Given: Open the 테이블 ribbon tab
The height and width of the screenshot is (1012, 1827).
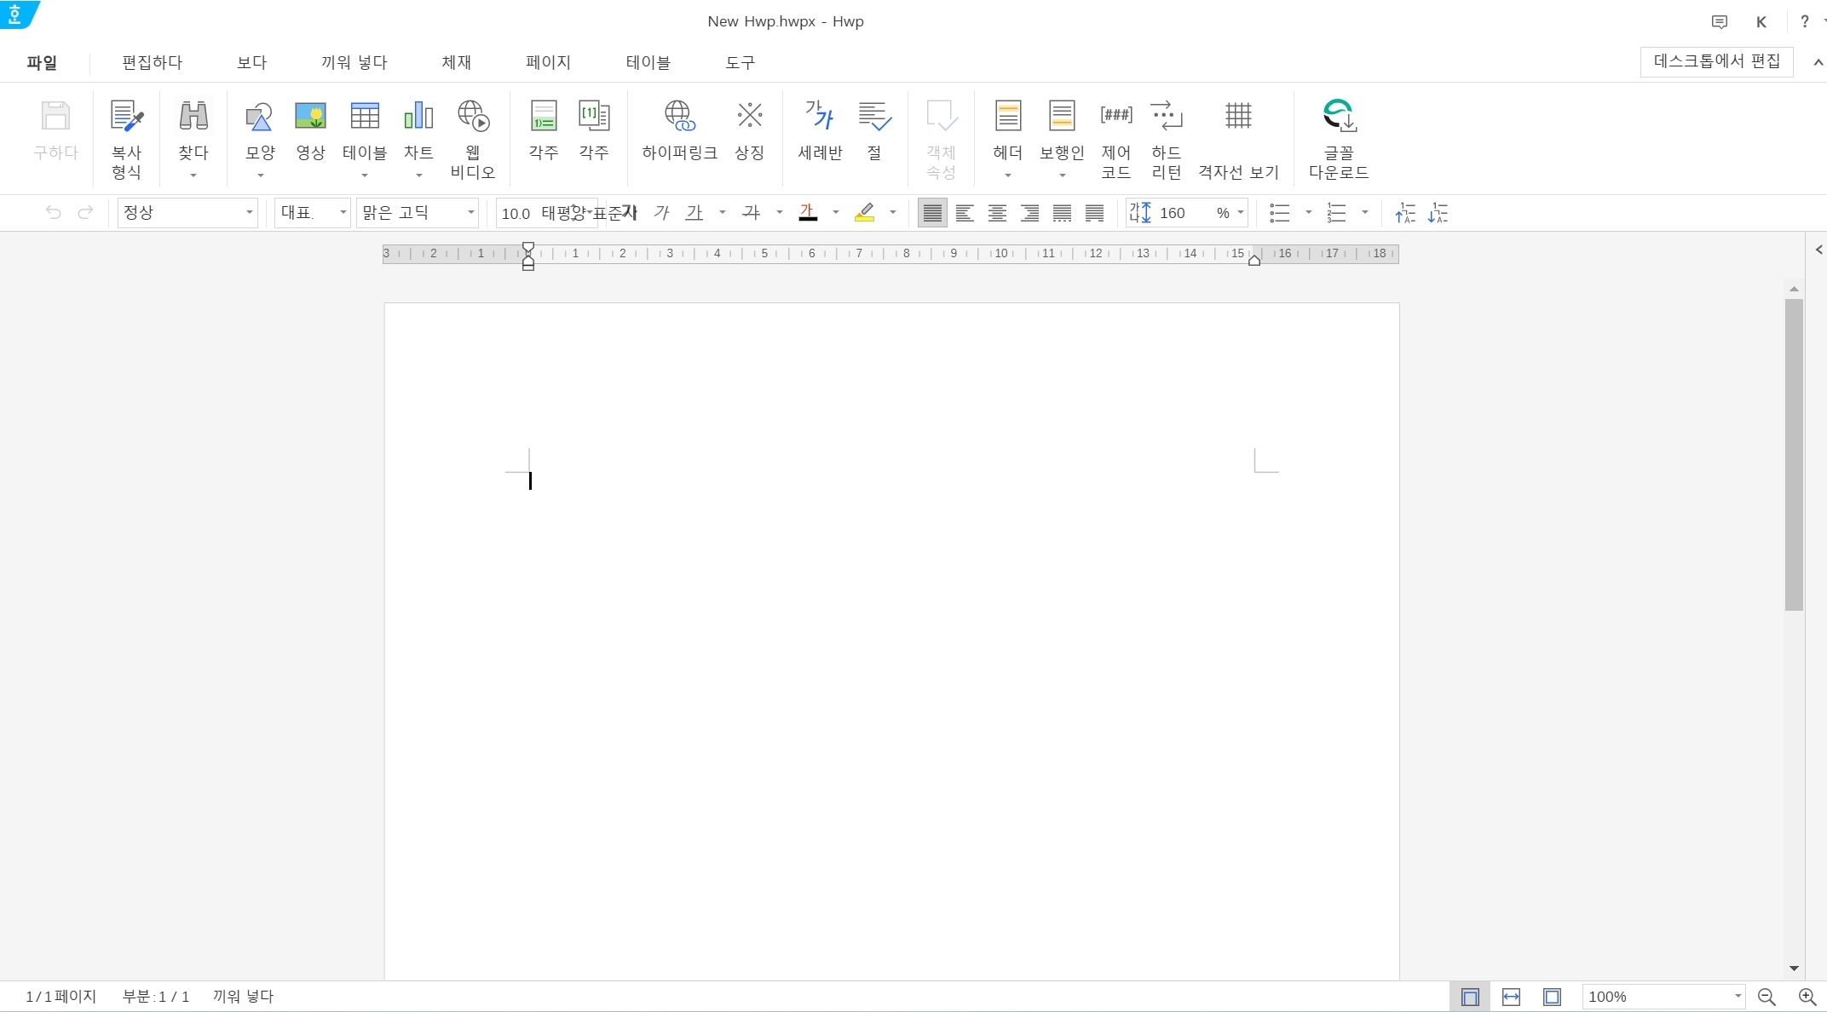Looking at the screenshot, I should tap(648, 63).
